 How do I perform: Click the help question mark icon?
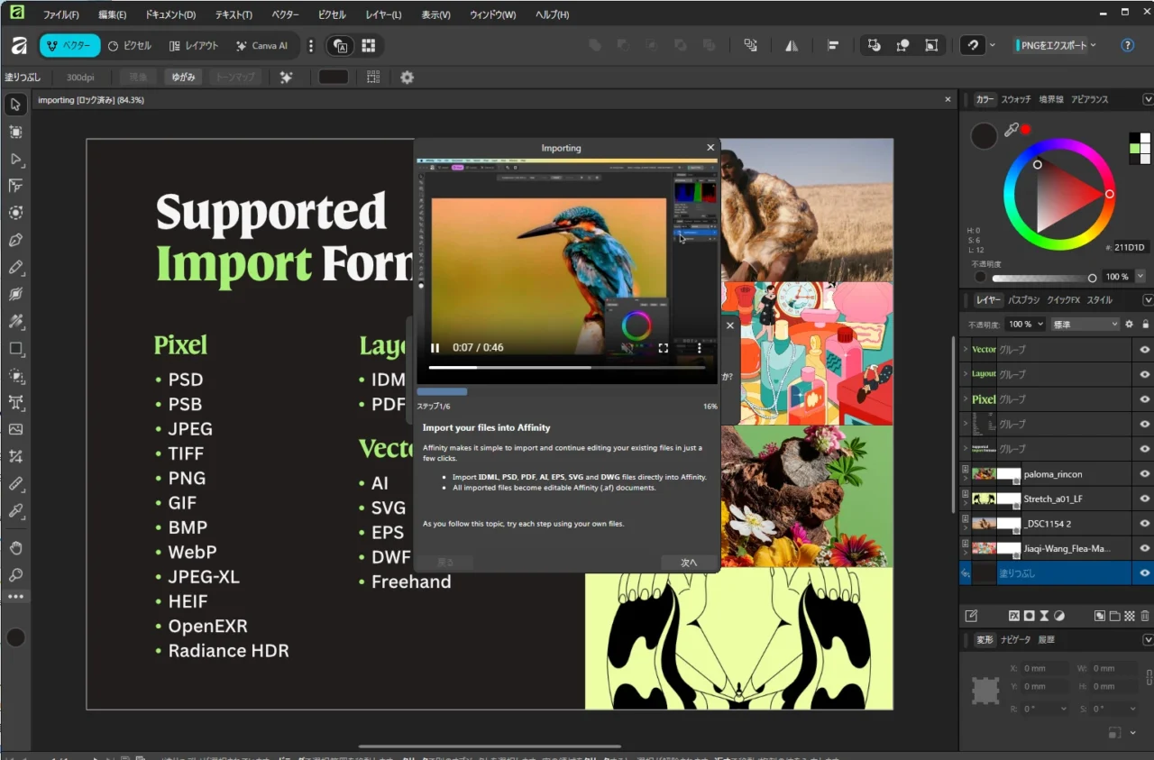[x=1127, y=45]
